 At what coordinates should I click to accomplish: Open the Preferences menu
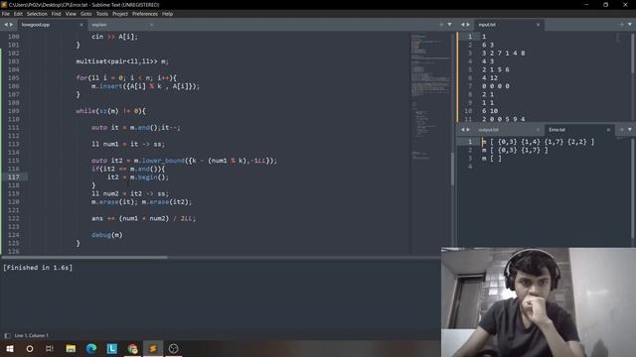pos(145,14)
